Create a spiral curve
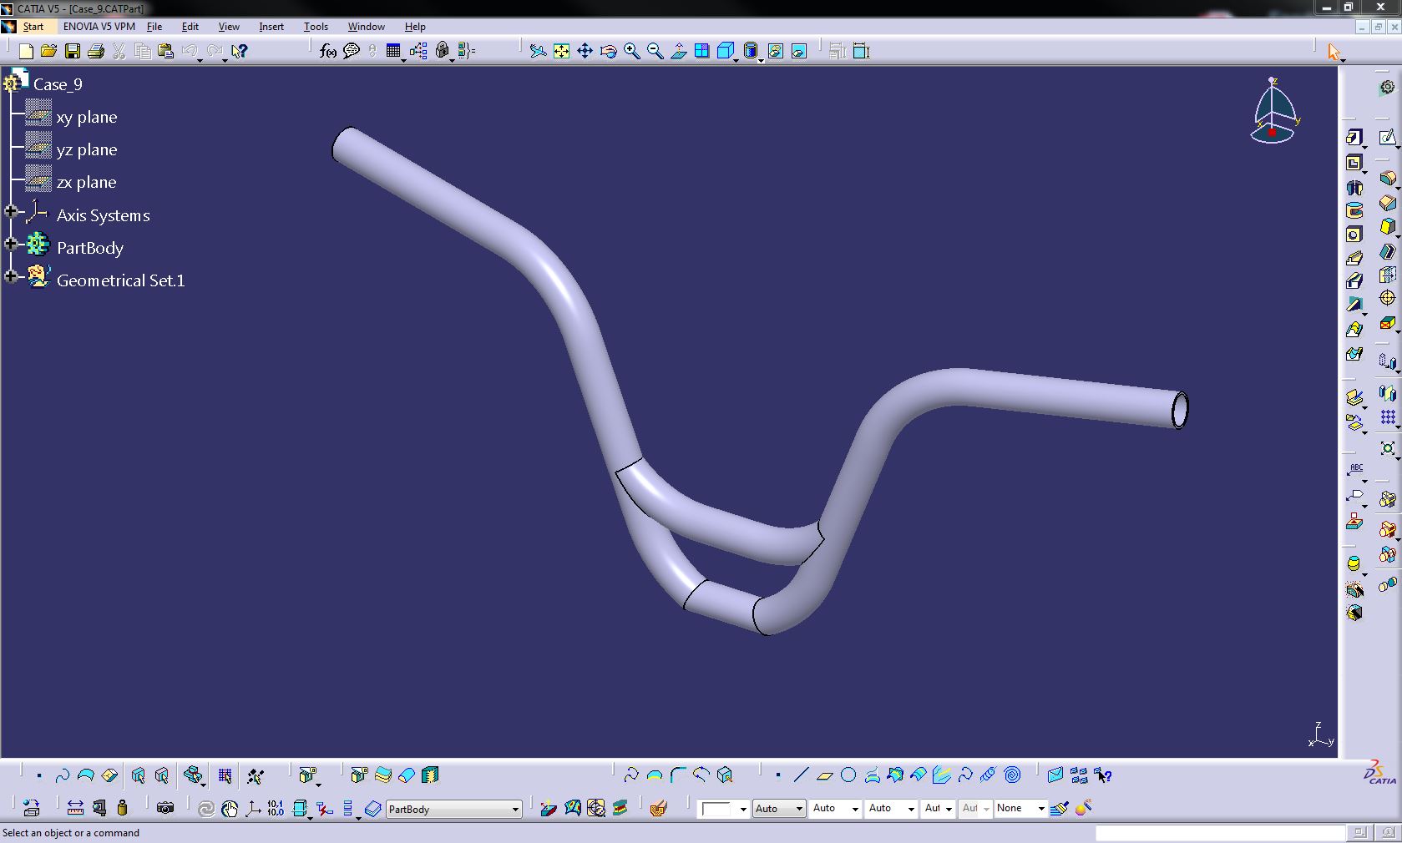 [1012, 775]
